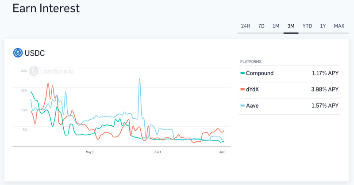This screenshot has height=185, width=354.
Task: Choose the 1Y time range
Action: click(323, 26)
